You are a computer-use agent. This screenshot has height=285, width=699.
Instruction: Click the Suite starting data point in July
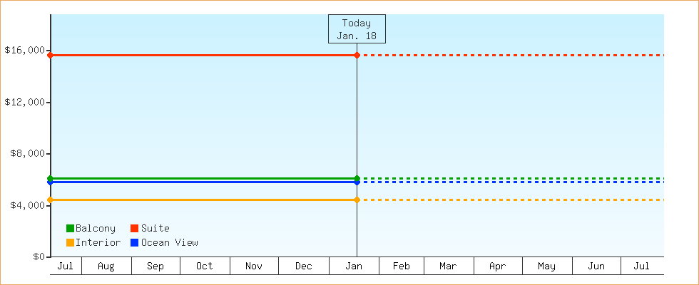pos(50,55)
